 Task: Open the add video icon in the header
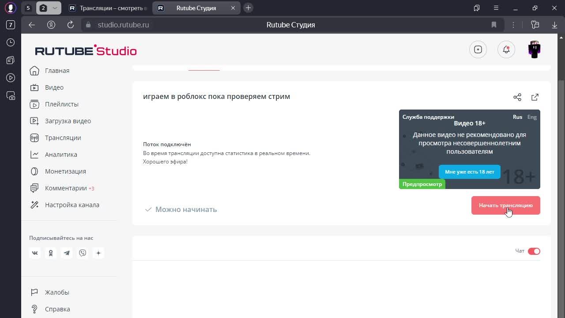pos(478,49)
